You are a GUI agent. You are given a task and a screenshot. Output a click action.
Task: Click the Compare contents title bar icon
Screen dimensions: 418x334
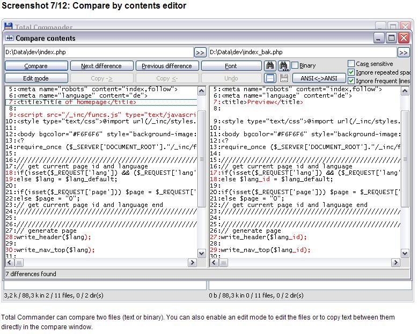pos(10,38)
